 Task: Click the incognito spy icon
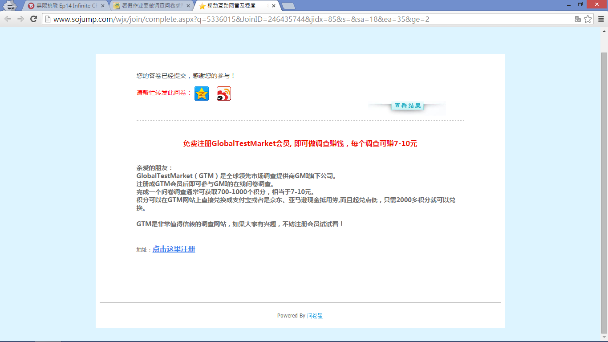(x=10, y=5)
